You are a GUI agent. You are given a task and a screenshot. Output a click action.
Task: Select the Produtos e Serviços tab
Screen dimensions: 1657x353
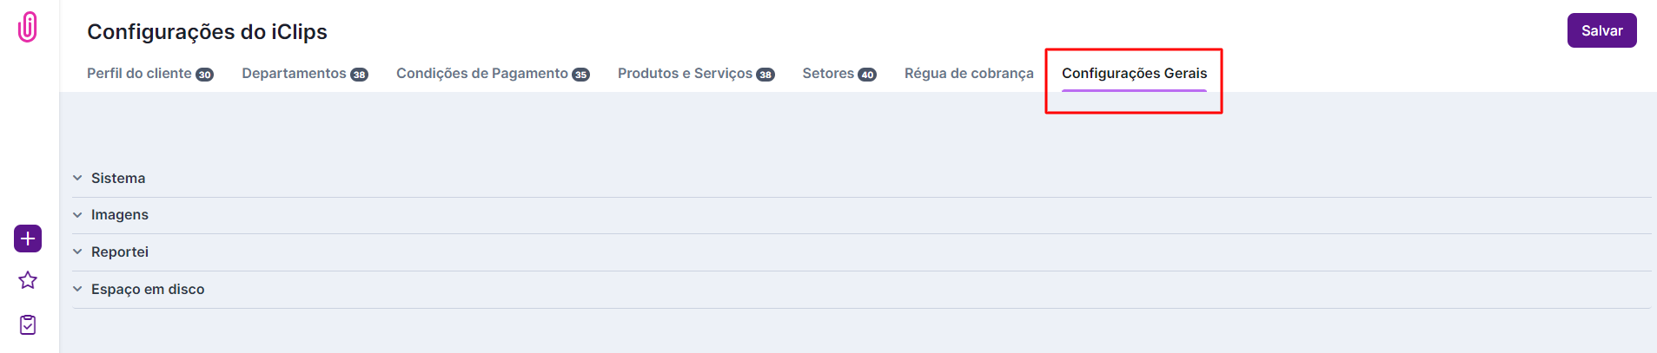(685, 74)
